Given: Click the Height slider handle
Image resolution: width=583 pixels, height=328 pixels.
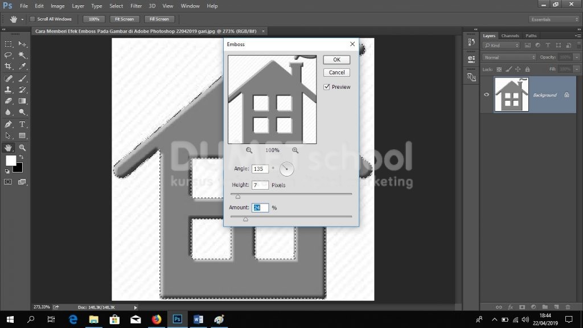Looking at the screenshot, I should [x=238, y=196].
